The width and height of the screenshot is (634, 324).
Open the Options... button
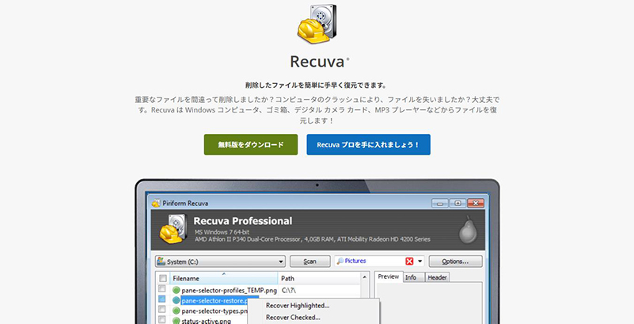coord(455,261)
